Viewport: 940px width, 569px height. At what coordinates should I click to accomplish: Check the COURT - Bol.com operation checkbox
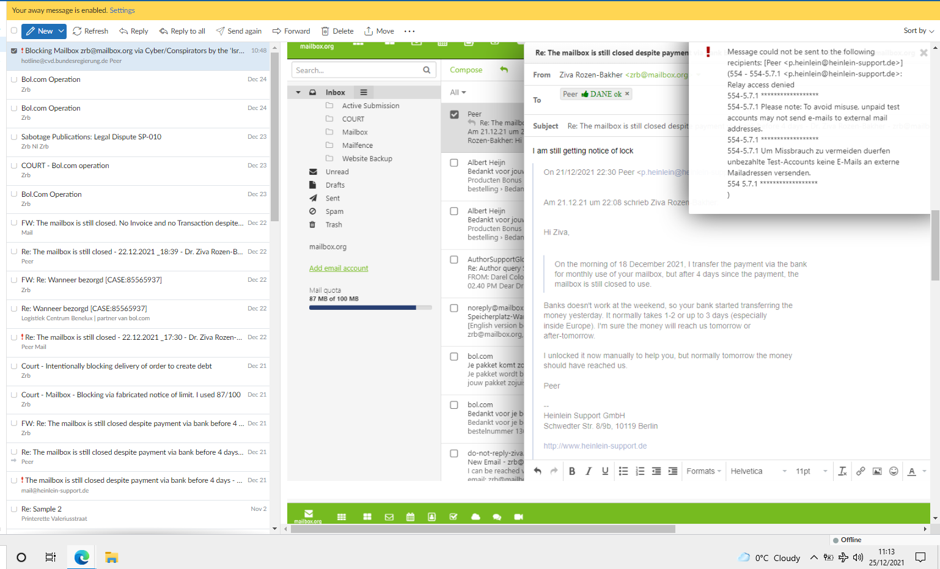click(x=14, y=166)
